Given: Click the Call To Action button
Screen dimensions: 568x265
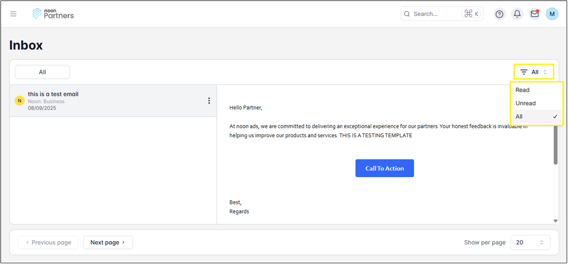Looking at the screenshot, I should (x=384, y=168).
